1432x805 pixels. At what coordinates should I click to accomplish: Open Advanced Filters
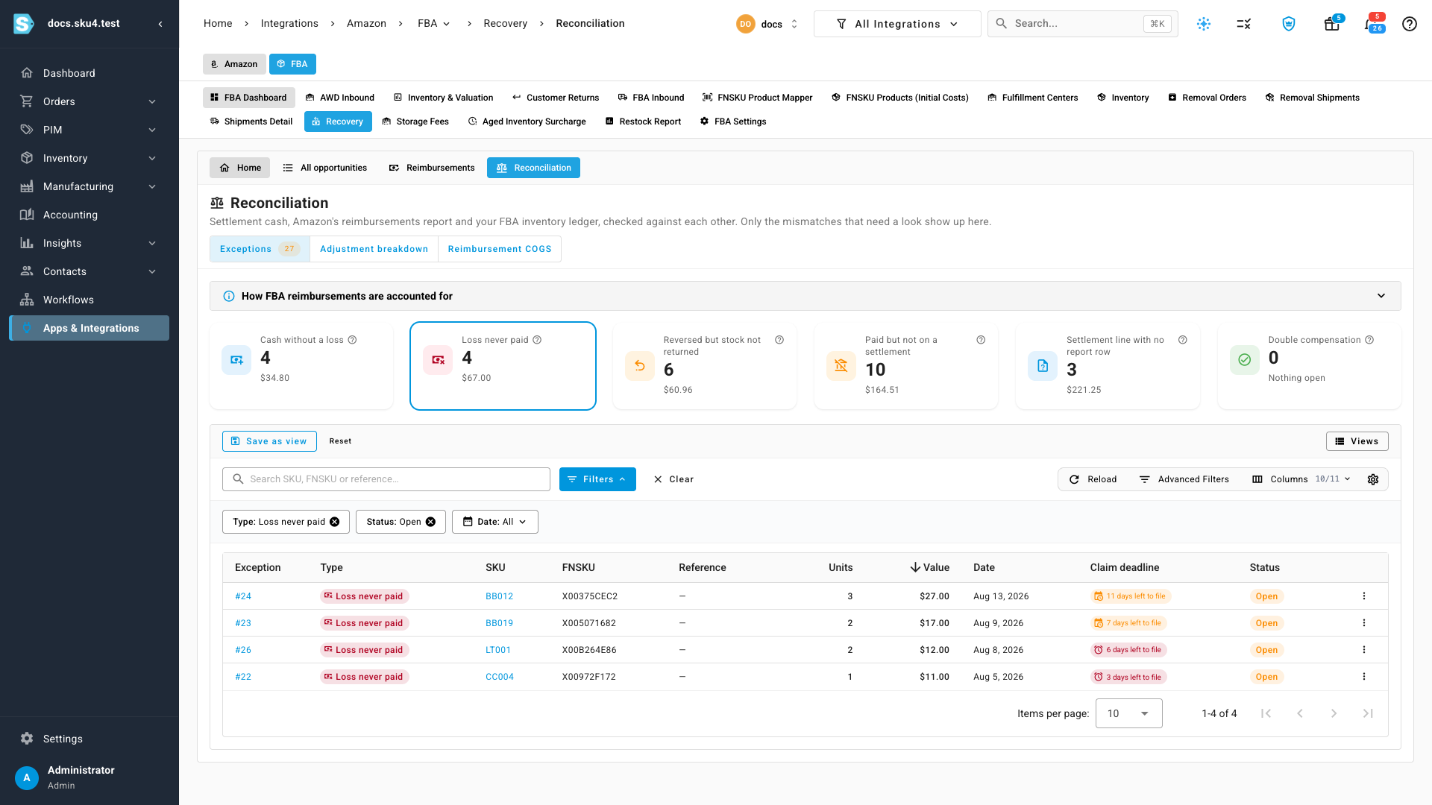[x=1184, y=479]
